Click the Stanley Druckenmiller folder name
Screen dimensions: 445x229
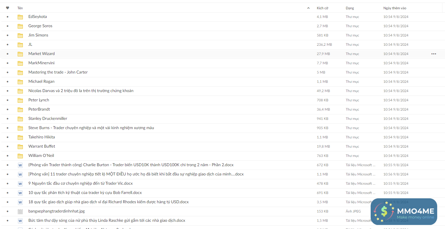pyautogui.click(x=48, y=119)
